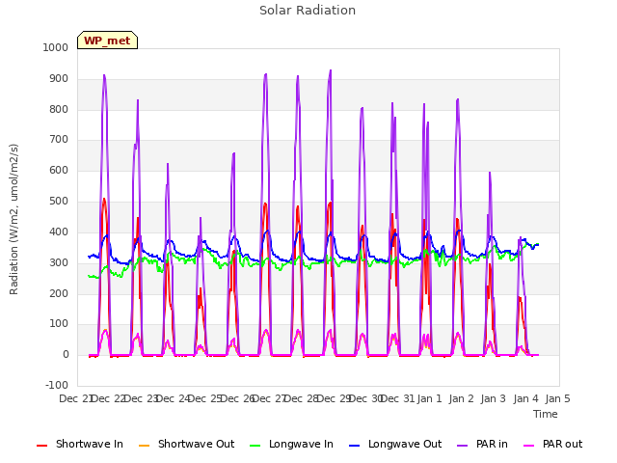This screenshot has height=463, width=617.
Task: Click the 900 y-axis tick label
Action: tap(59, 79)
